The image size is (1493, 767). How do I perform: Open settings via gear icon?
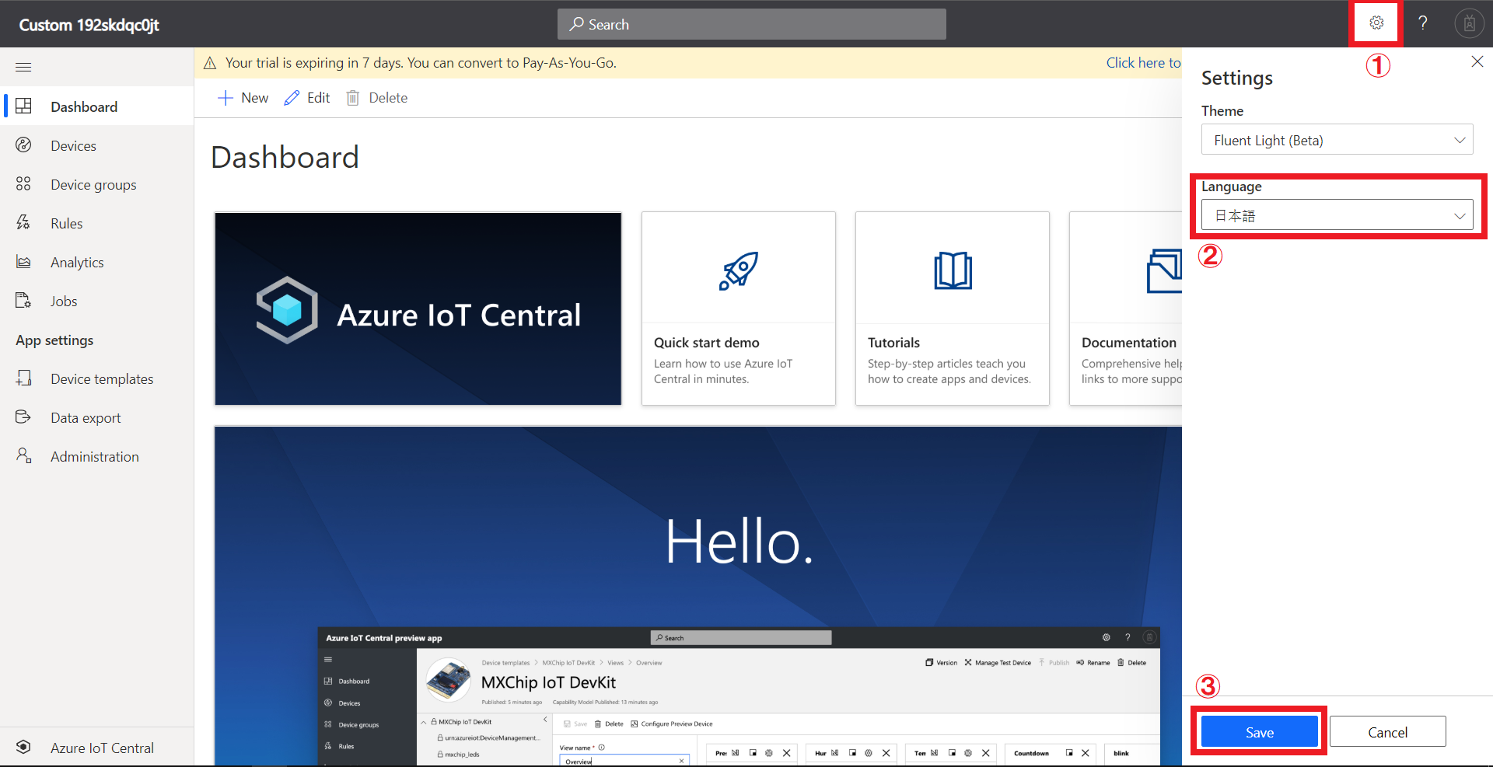1376,23
